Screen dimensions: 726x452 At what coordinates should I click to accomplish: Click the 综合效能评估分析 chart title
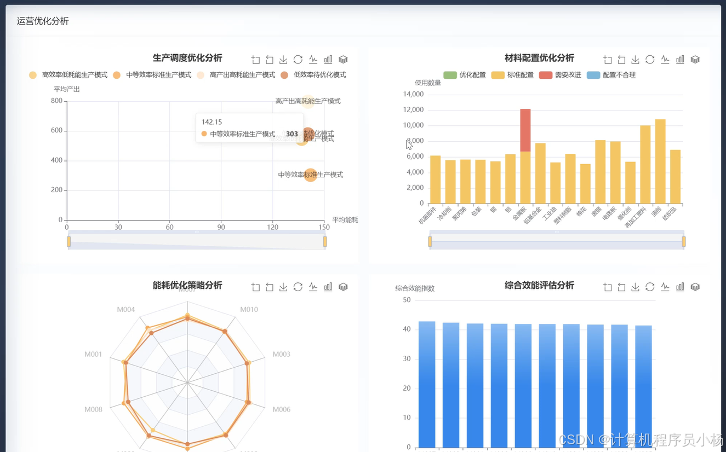click(x=539, y=285)
